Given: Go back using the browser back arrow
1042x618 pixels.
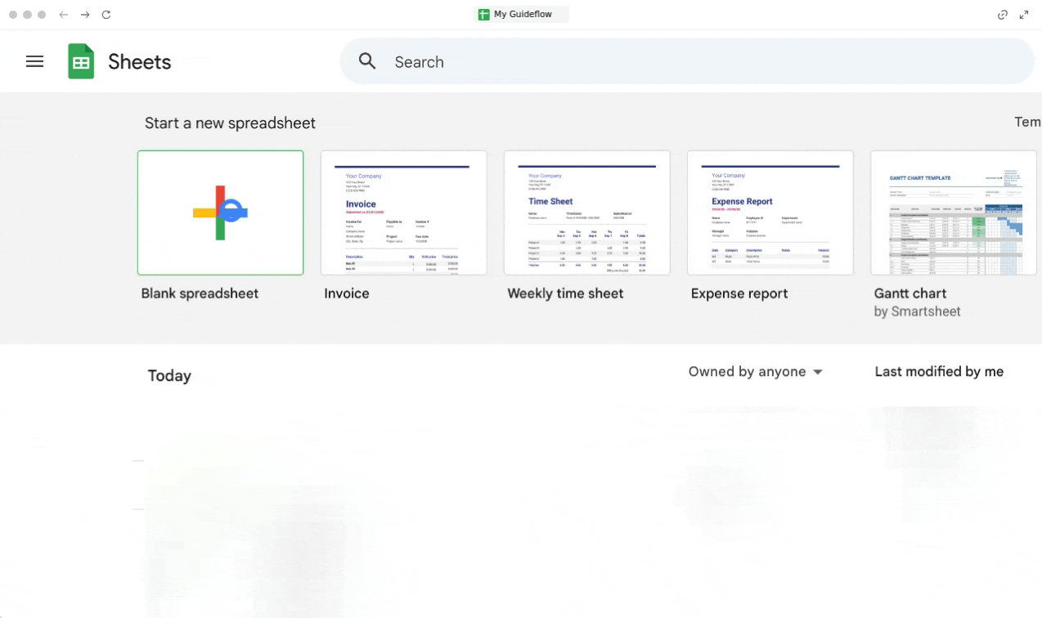Looking at the screenshot, I should pyautogui.click(x=64, y=15).
